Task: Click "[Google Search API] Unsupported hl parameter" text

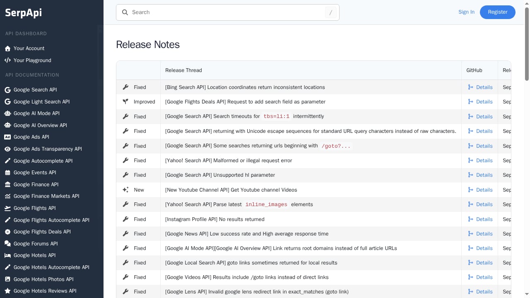Action: [220, 175]
